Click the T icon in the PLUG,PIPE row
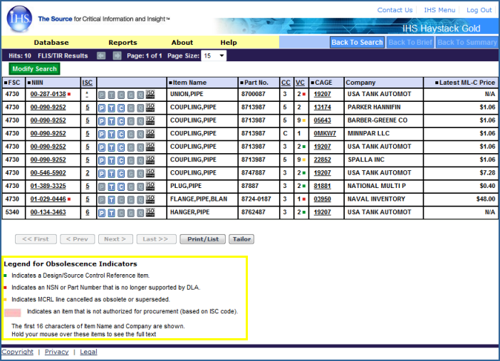The height and width of the screenshot is (361, 500). point(111,187)
